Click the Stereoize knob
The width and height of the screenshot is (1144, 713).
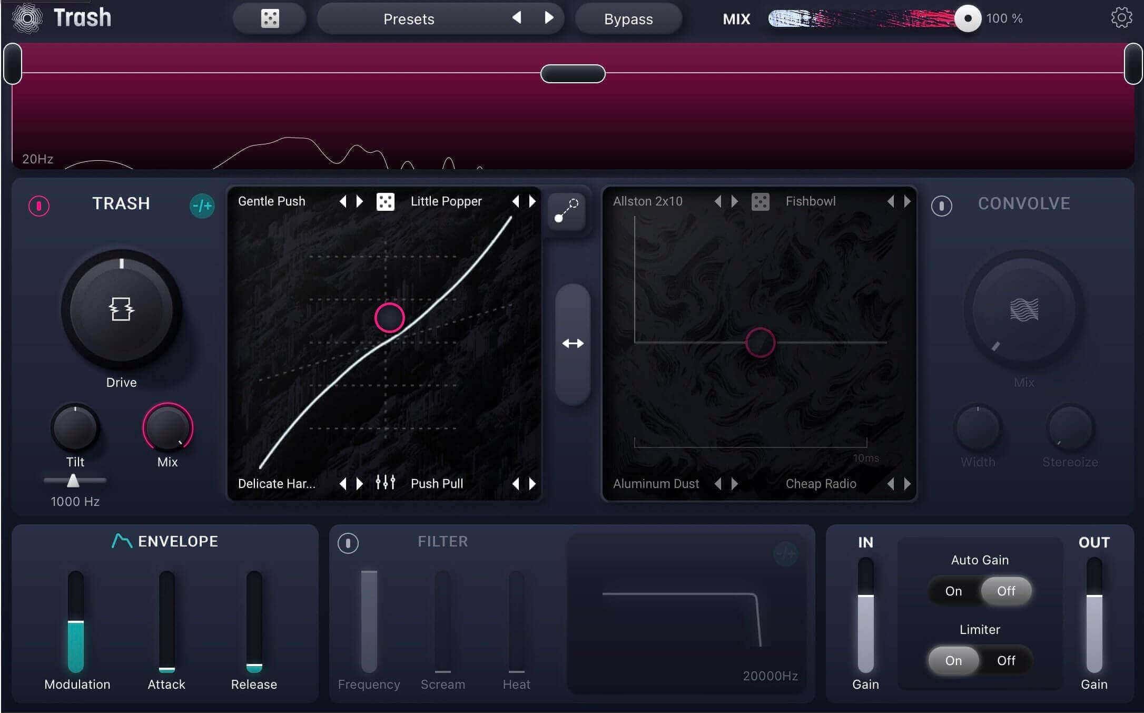coord(1070,428)
